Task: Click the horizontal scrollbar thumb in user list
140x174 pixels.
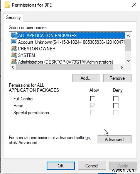Action: (64, 67)
